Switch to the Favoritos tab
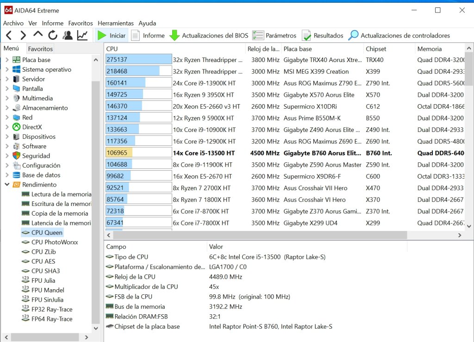Image resolution: width=474 pixels, height=342 pixels. [x=40, y=49]
